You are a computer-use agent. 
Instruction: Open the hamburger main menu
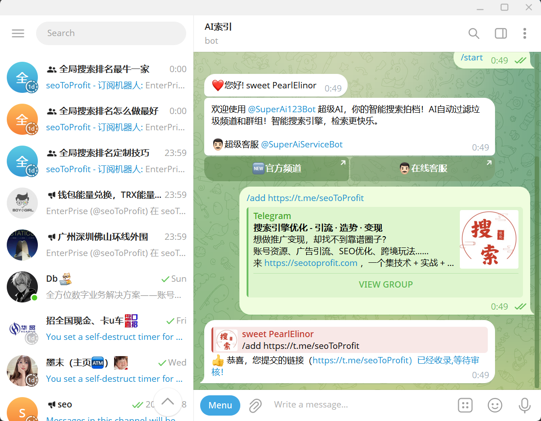tap(18, 33)
